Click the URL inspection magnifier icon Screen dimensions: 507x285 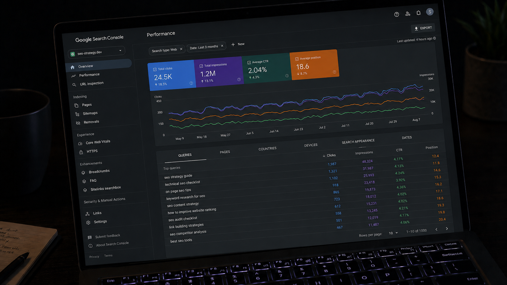[x=74, y=85]
